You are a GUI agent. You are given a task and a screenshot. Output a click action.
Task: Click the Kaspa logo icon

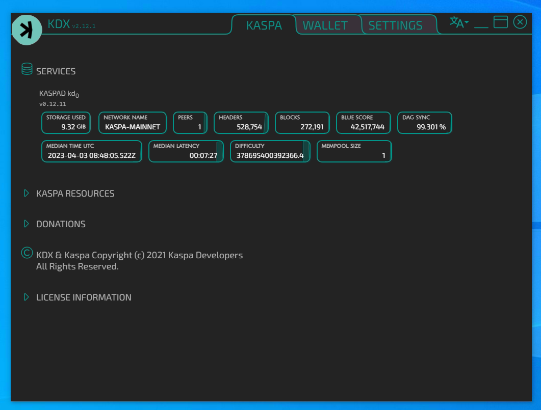click(x=27, y=30)
